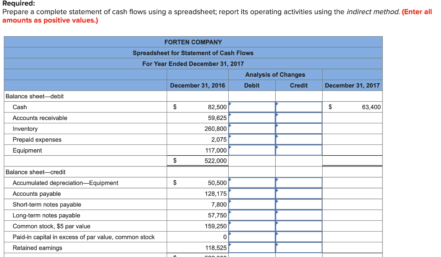Click the 'Balance sheet—debit' section label
This screenshot has height=257, width=441.
tap(34, 96)
